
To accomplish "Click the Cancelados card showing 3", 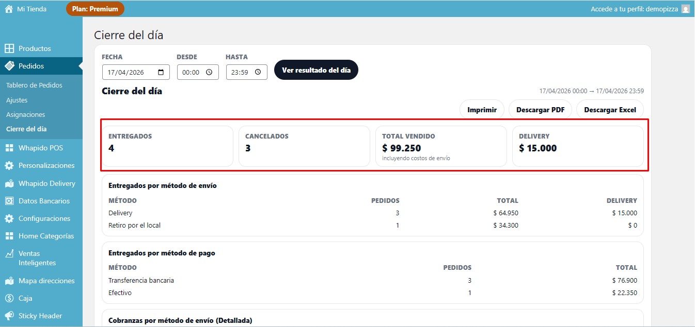I will pos(304,146).
